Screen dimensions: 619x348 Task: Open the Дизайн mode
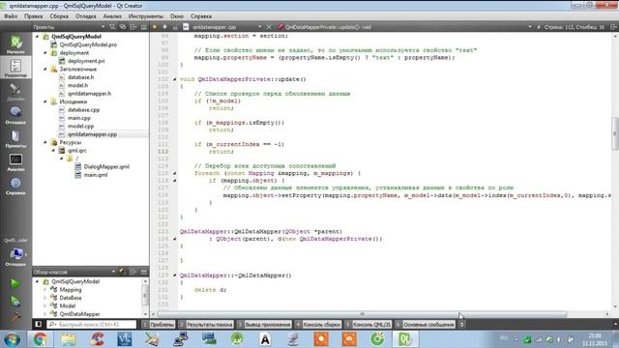[15, 92]
